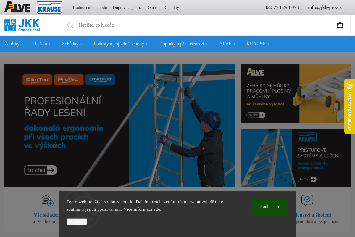Expand the Lešení menu arrow

pyautogui.click(x=50, y=44)
